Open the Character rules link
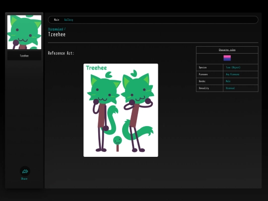 227,50
